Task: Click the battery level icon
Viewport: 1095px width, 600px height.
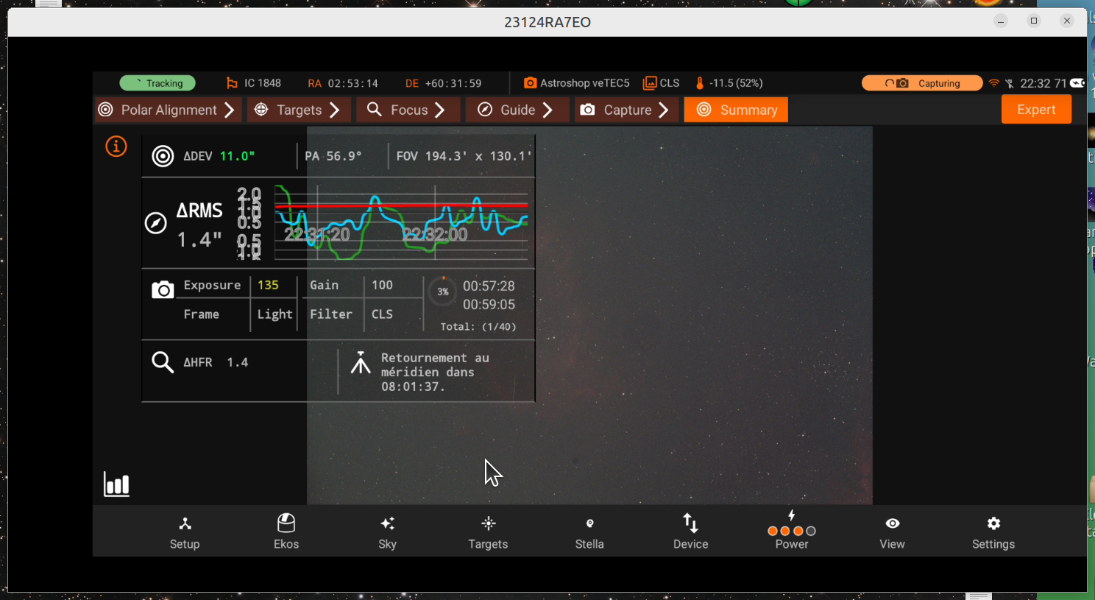Action: click(x=1077, y=83)
